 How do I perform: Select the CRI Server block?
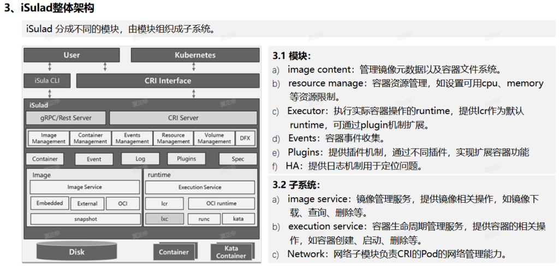tap(183, 117)
